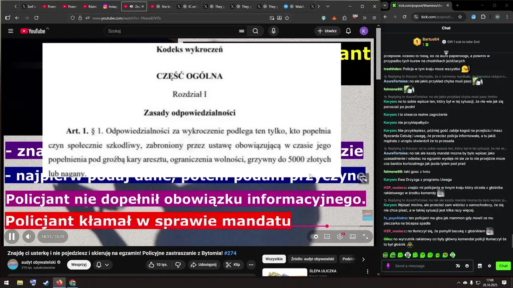This screenshot has width=513, height=288.
Task: Open the Kick shop storefront icon
Action: point(479,266)
